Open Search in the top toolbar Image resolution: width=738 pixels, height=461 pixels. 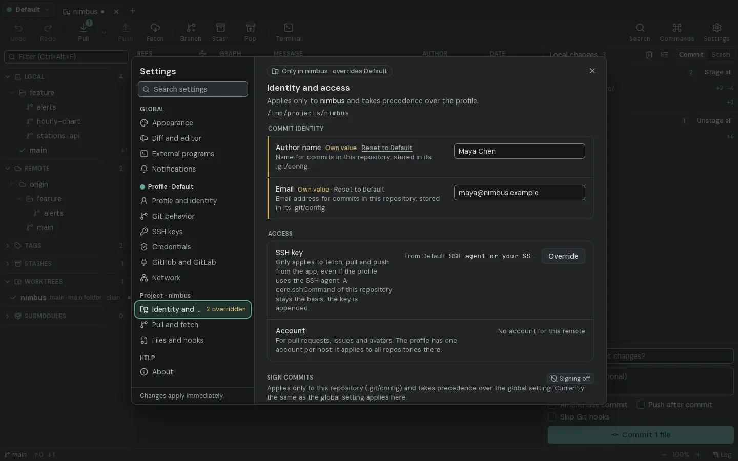[640, 32]
